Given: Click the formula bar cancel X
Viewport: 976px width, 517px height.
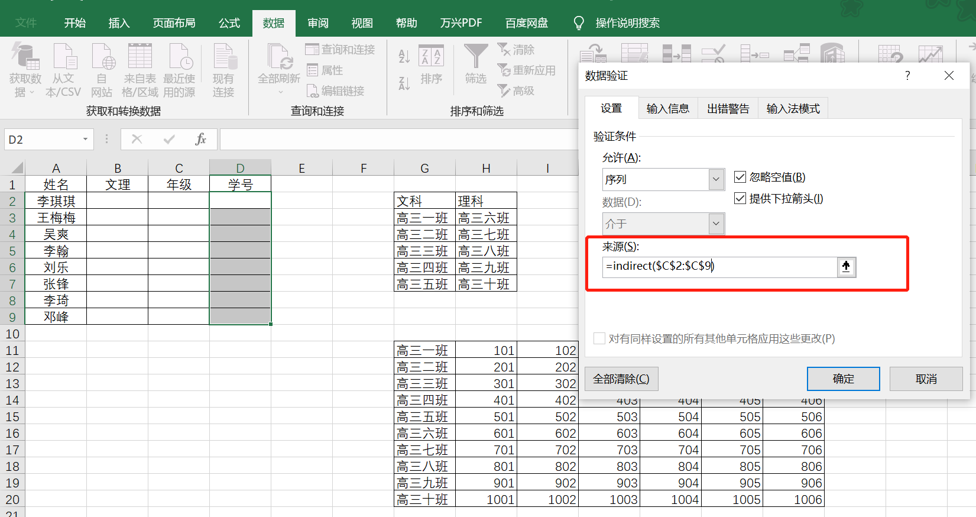Looking at the screenshot, I should pyautogui.click(x=137, y=139).
